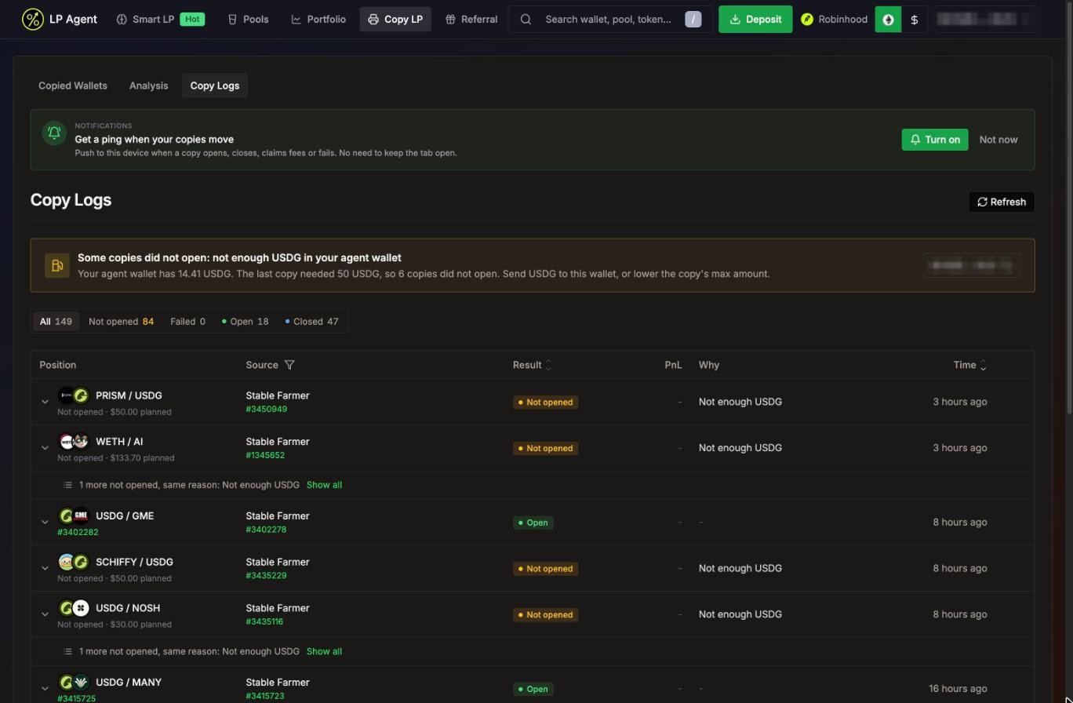The image size is (1073, 703).
Task: Open the Portfolio page
Action: tap(318, 19)
